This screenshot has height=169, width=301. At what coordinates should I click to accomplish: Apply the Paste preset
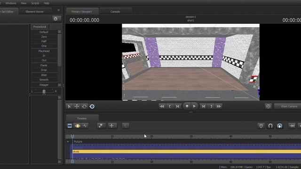point(44,65)
